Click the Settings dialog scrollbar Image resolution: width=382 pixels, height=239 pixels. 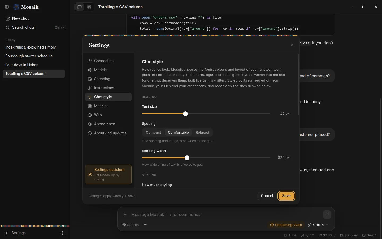(x=298, y=84)
